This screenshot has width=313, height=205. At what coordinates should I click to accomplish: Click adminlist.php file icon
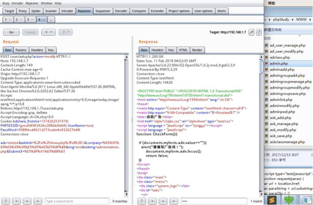pyautogui.click(x=266, y=100)
